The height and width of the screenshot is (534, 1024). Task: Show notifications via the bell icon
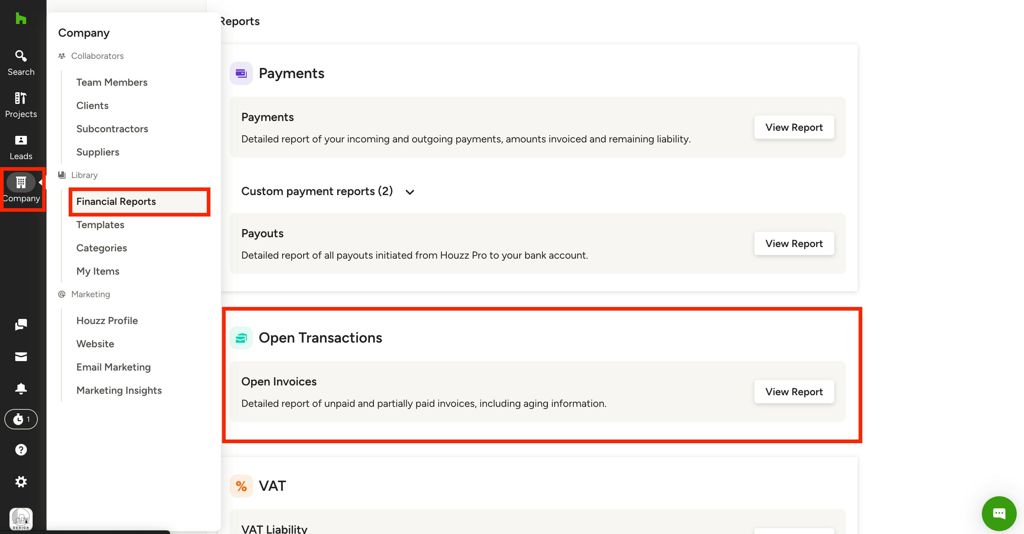21,388
